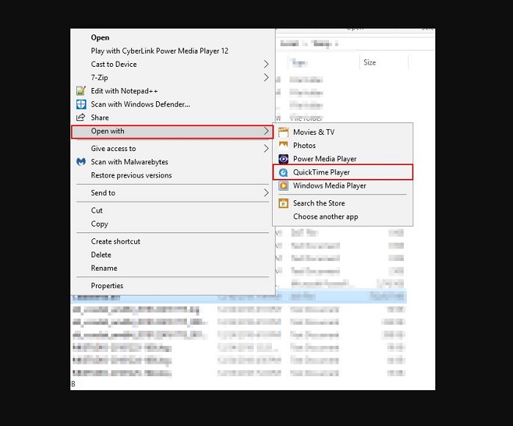Expand the 7-Zip submenu arrow
Screen dimensions: 513x426
click(x=266, y=78)
